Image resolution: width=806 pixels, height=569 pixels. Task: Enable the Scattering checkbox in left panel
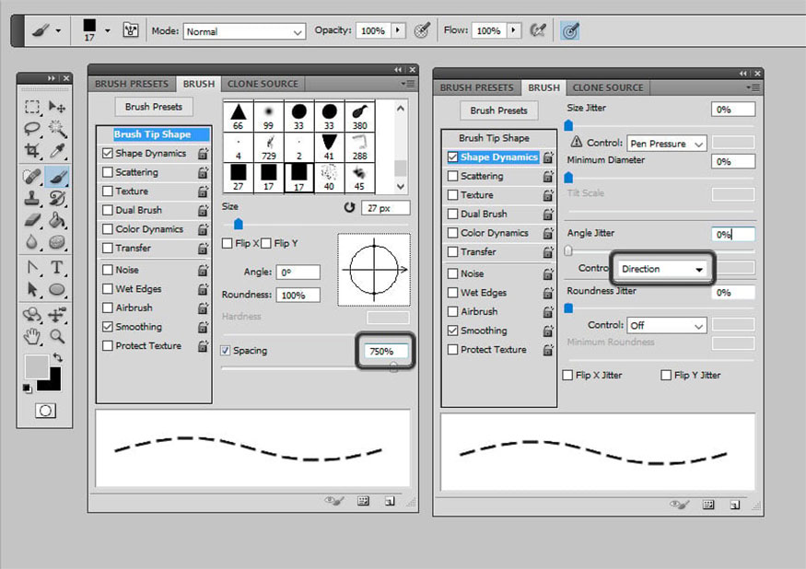point(109,172)
